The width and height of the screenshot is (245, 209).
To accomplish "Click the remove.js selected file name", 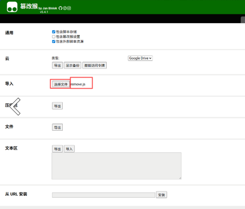I will (78, 84).
